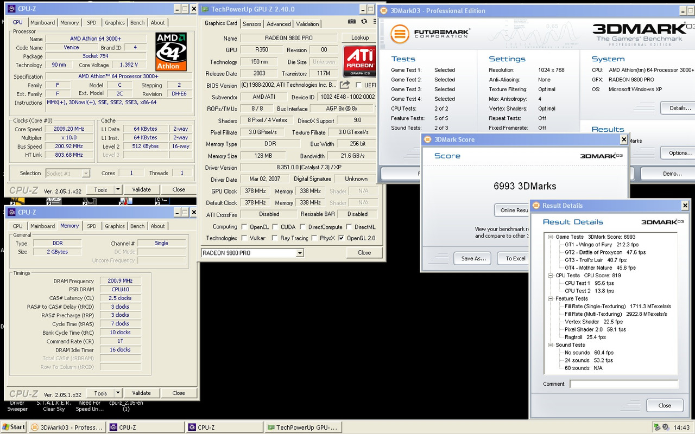
Task: Click the GPU-Z title bar app icon
Action: tap(204, 9)
